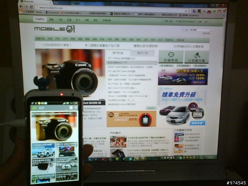
Task: Open the HTC J Wimax discussion link
Action: click(x=121, y=59)
